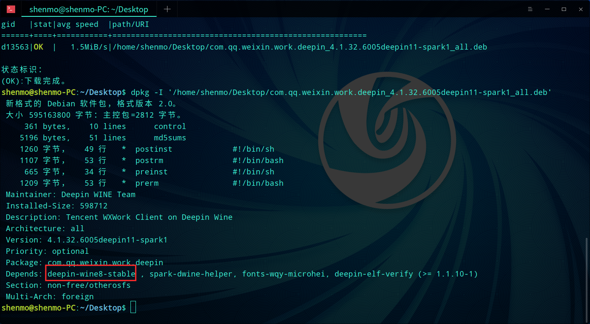
Task: Click the download gid 'd13563'
Action: point(15,47)
